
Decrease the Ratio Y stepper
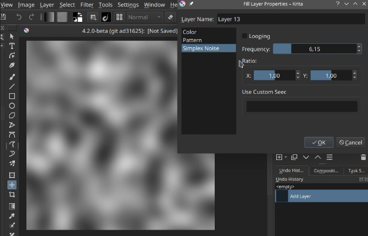click(355, 78)
